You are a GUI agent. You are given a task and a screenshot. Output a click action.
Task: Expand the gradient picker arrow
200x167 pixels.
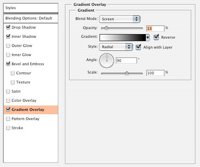click(x=147, y=37)
